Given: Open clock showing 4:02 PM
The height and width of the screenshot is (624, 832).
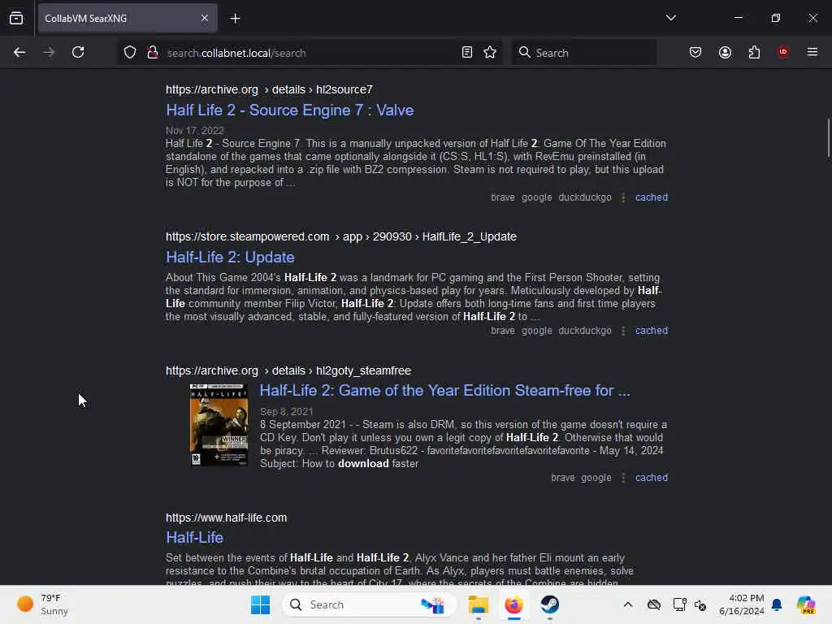Looking at the screenshot, I should pyautogui.click(x=741, y=604).
